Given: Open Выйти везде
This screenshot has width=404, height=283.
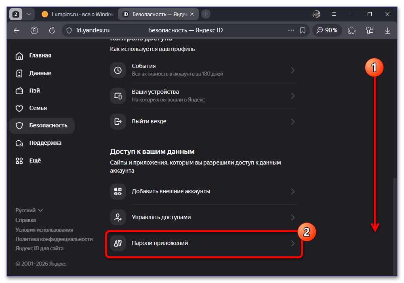Looking at the screenshot, I should [203, 121].
